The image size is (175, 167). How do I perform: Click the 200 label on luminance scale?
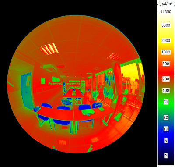pos(166,79)
